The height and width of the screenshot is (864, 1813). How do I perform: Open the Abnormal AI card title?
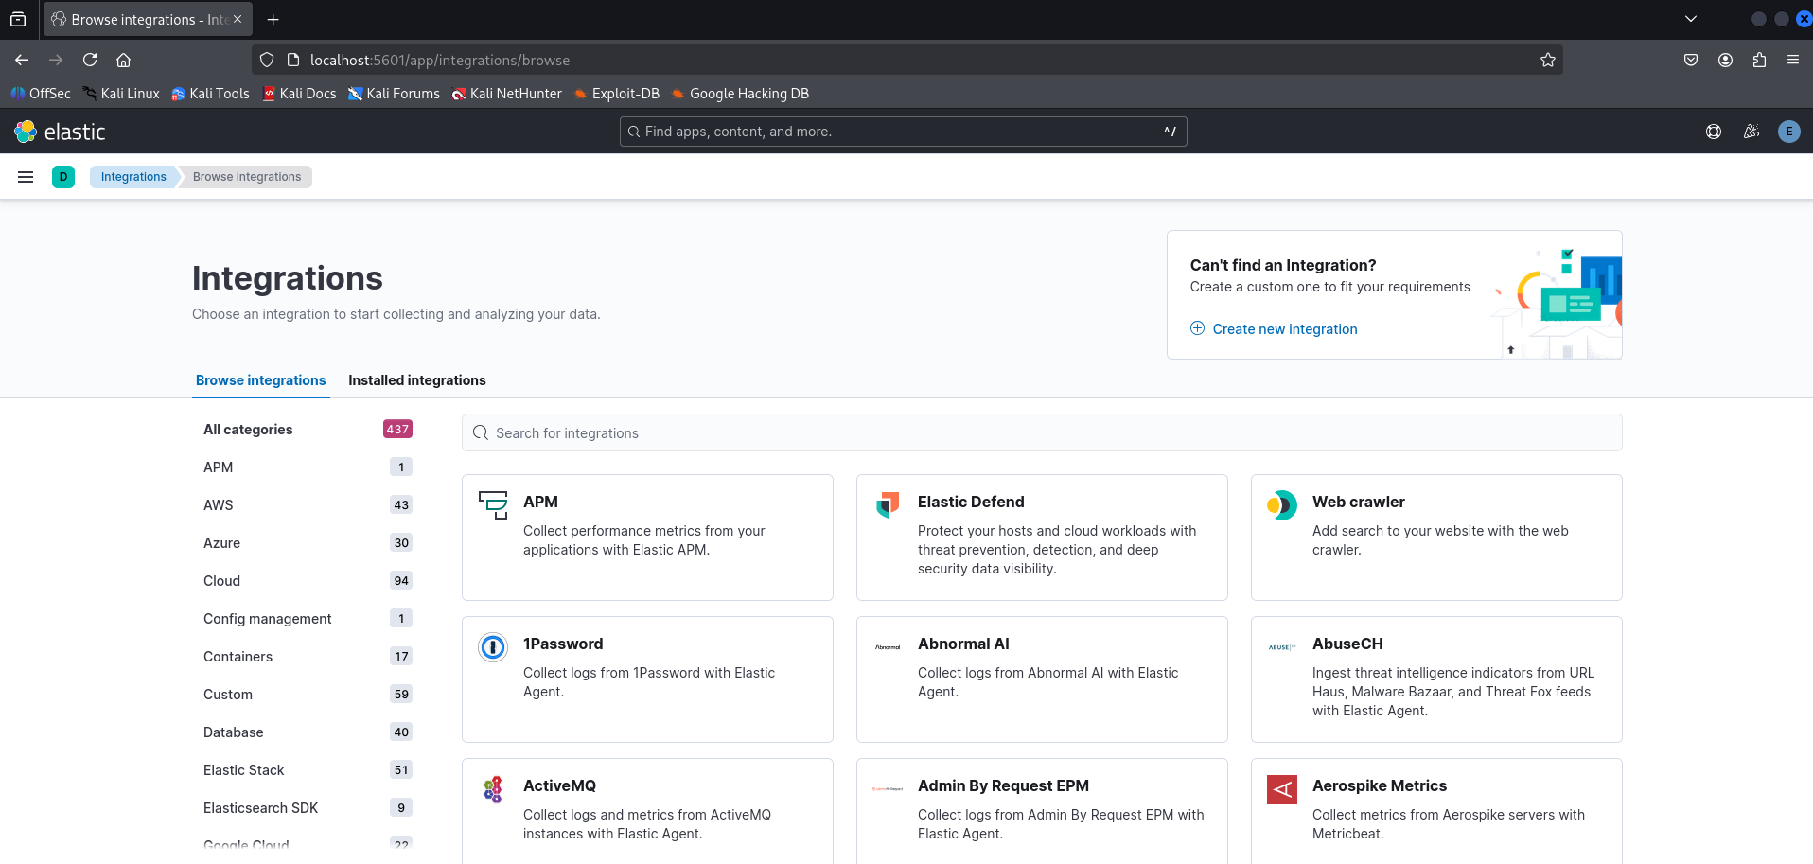(963, 644)
